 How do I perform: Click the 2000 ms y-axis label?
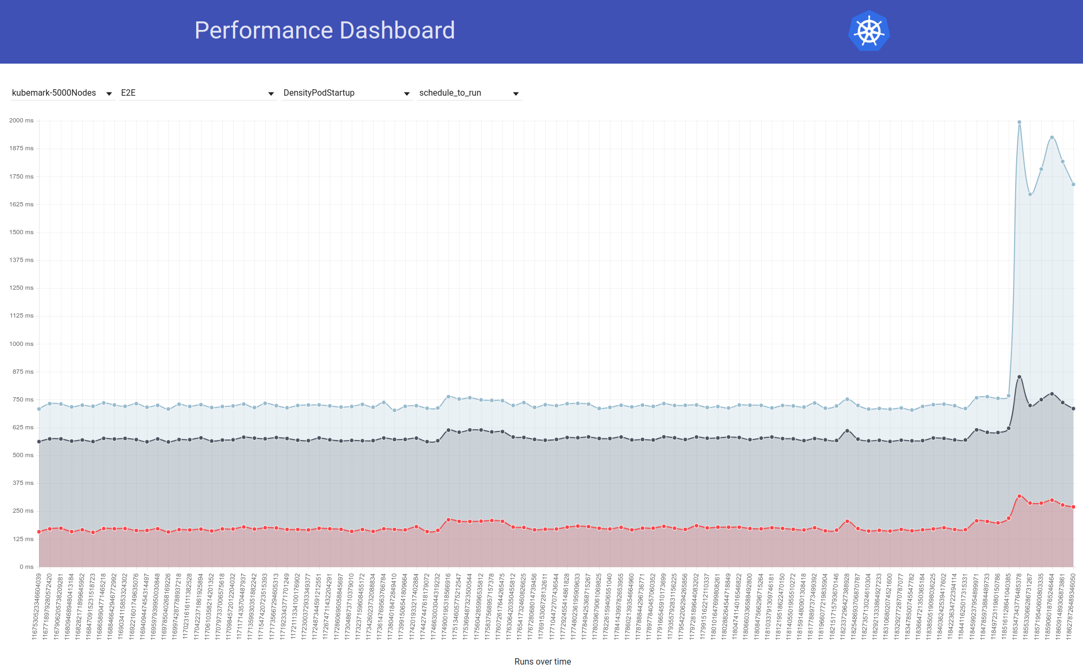pyautogui.click(x=22, y=120)
